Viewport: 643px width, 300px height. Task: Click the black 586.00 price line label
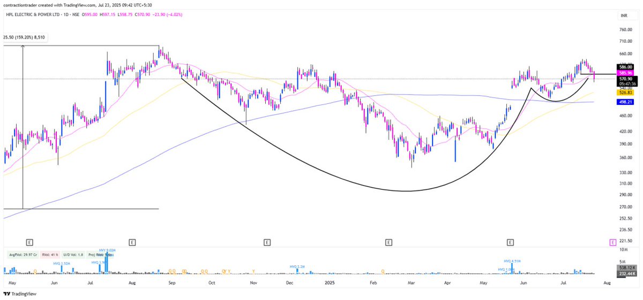626,67
